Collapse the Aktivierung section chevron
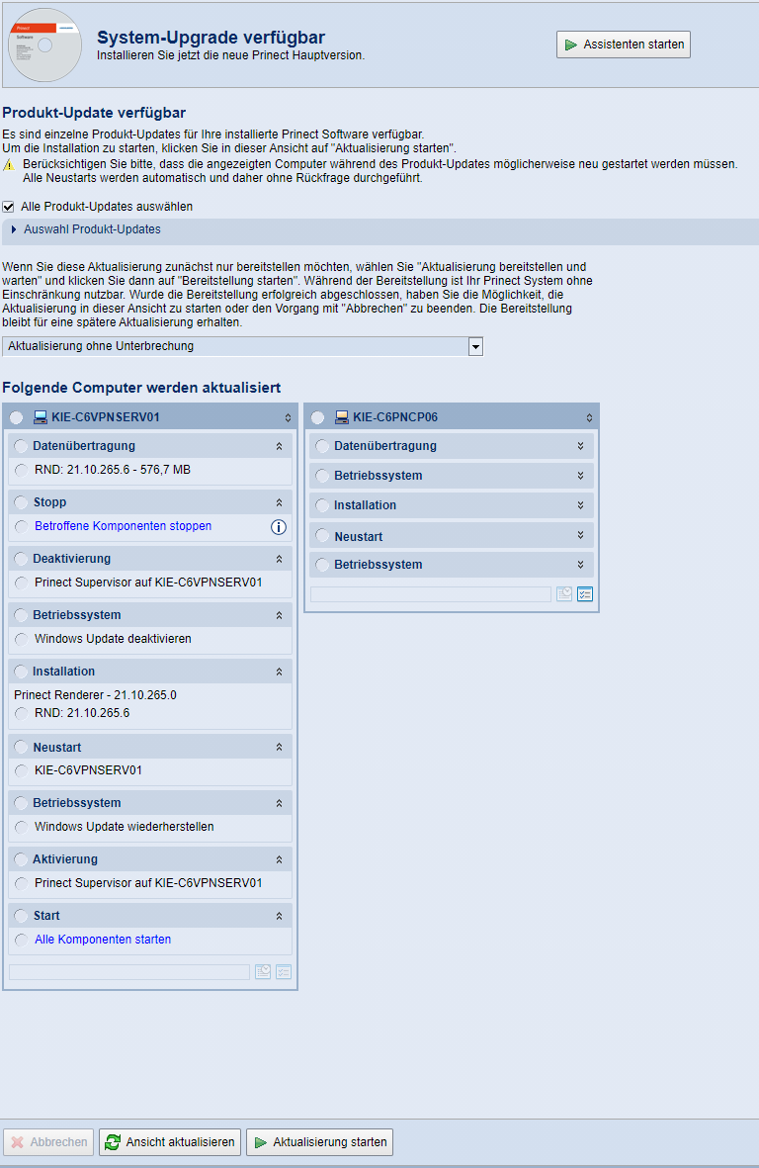Image resolution: width=759 pixels, height=1168 pixels. click(279, 859)
